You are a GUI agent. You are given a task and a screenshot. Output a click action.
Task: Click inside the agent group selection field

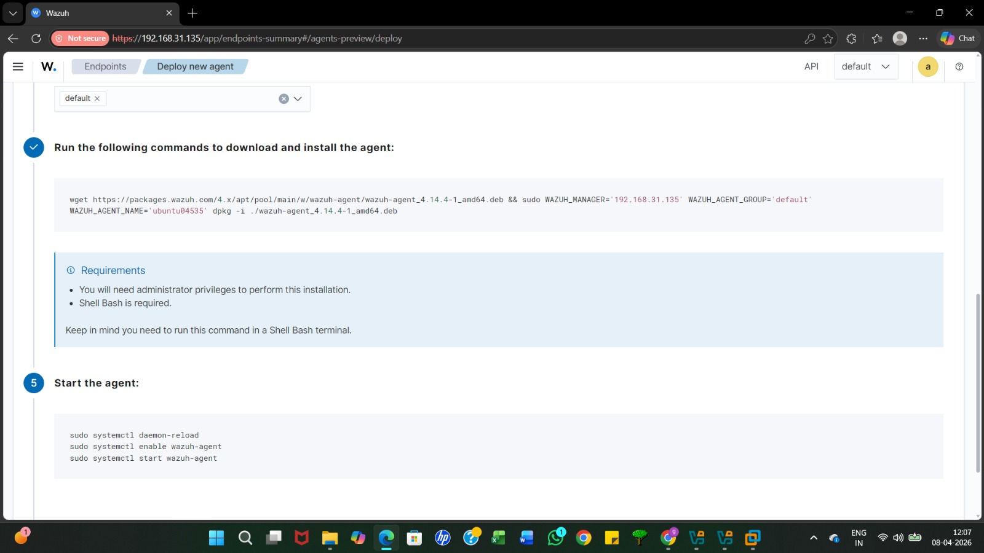(182, 99)
